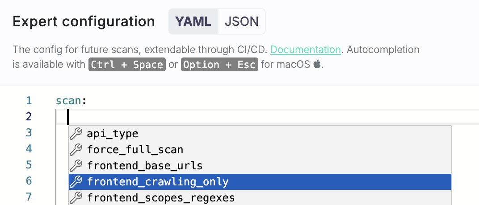Image resolution: width=479 pixels, height=205 pixels.
Task: Select the highlighted frontend_crawling_only suggestion
Action: pos(260,182)
